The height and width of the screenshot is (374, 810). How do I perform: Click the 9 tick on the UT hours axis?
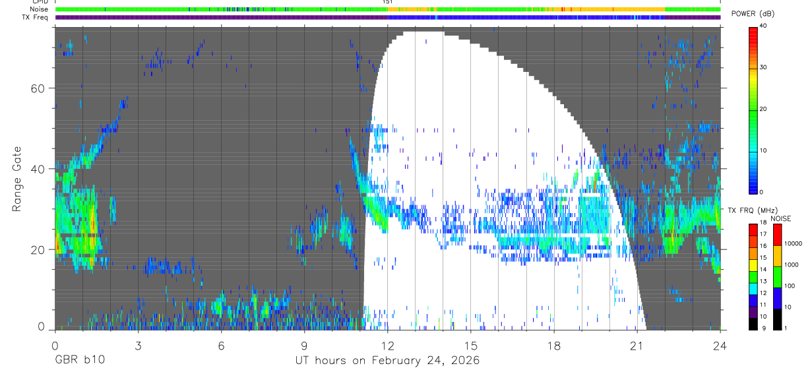tap(304, 345)
